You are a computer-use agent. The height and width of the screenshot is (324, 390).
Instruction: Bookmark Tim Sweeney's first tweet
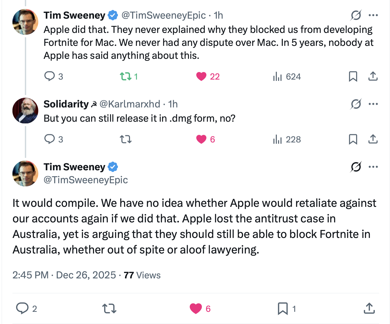coord(353,76)
